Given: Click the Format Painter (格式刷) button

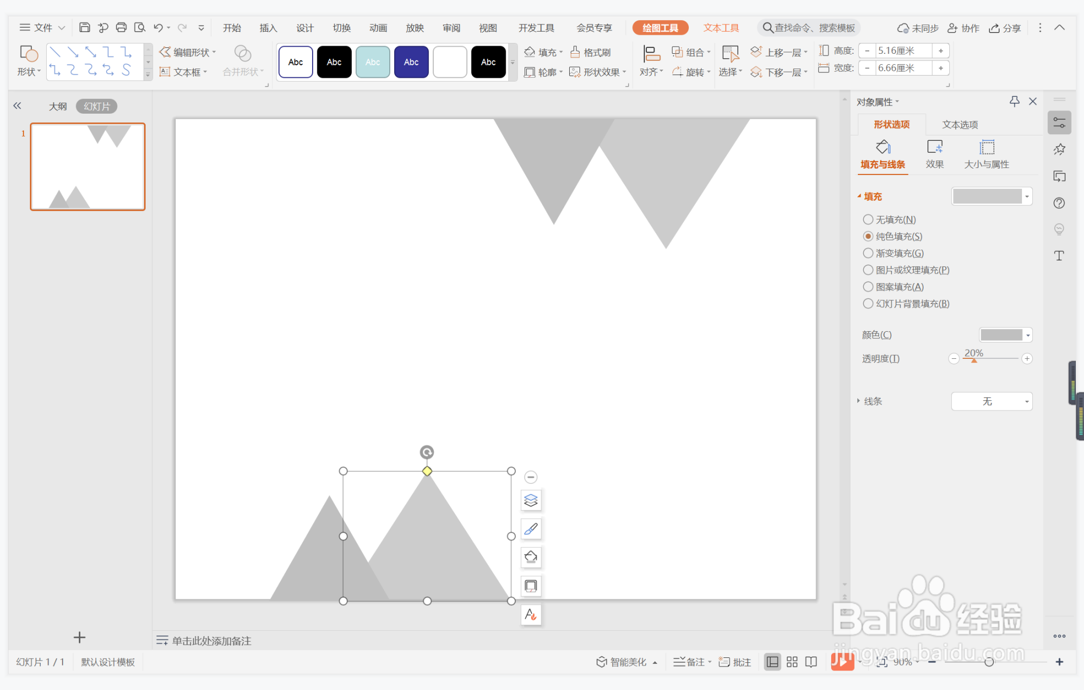Looking at the screenshot, I should click(590, 52).
